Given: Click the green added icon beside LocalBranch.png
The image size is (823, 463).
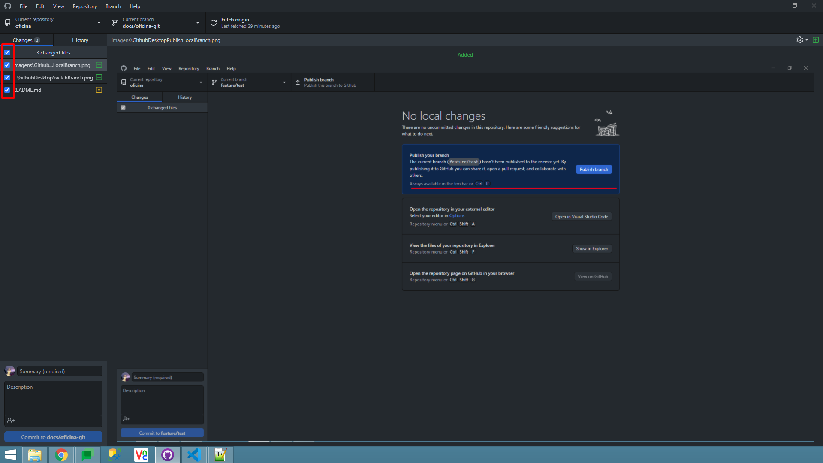Looking at the screenshot, I should [99, 65].
